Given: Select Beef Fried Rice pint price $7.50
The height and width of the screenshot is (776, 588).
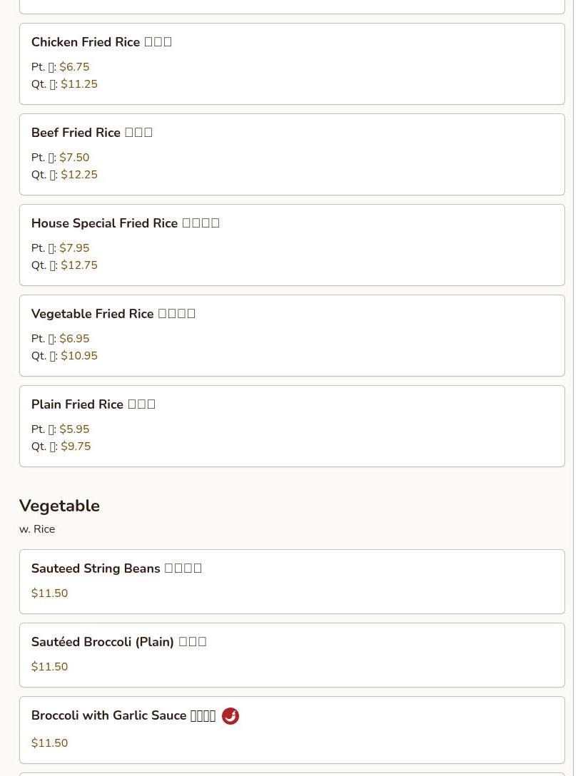Looking at the screenshot, I should (x=74, y=158).
